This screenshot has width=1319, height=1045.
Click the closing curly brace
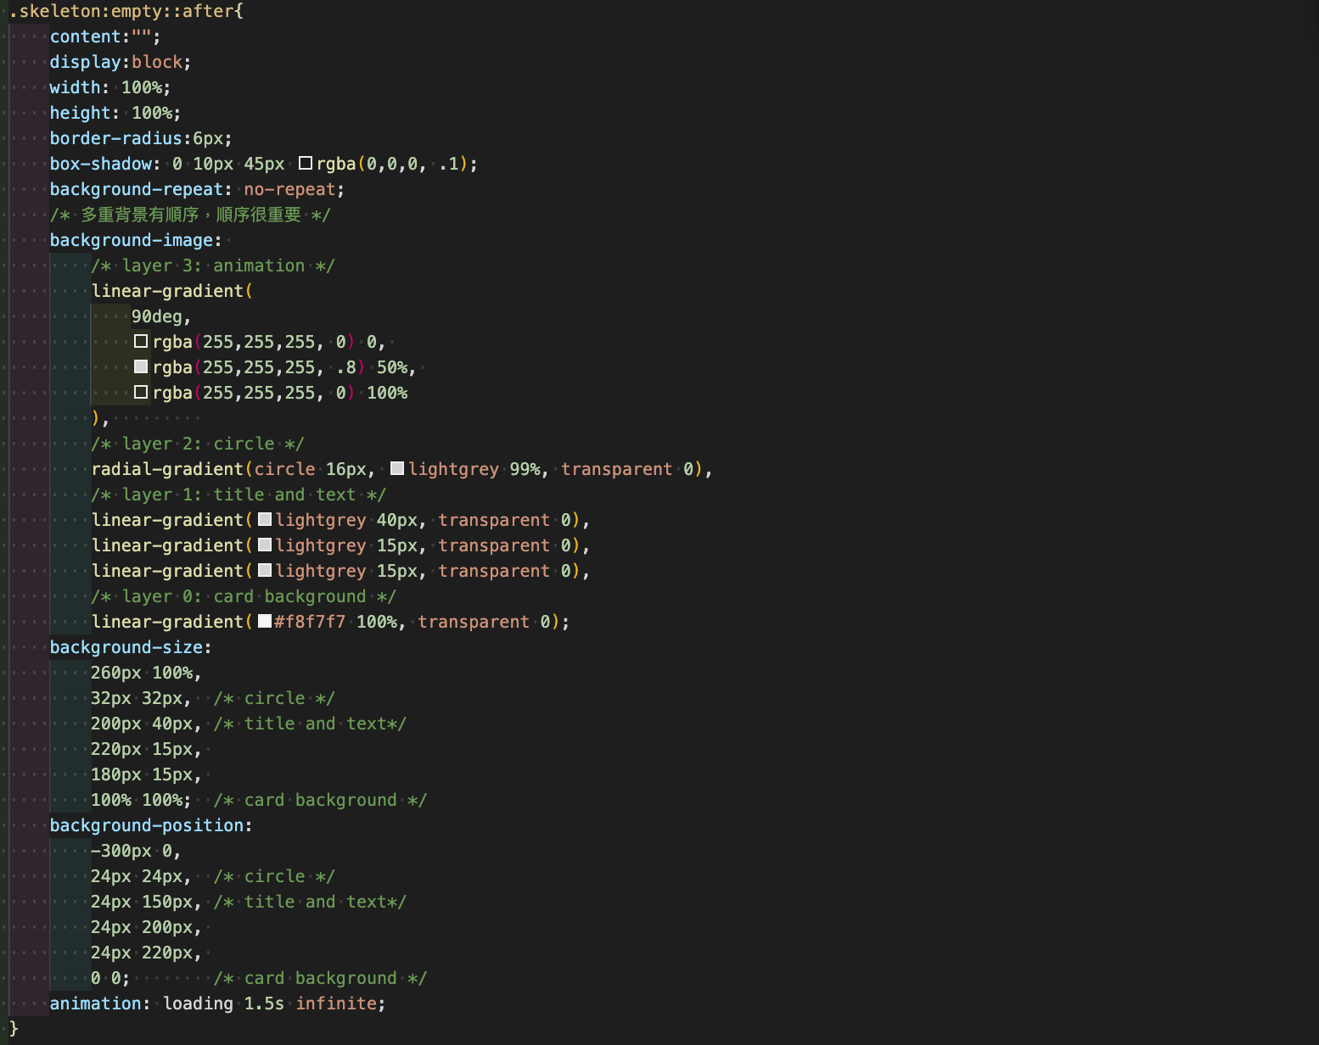(x=14, y=1029)
